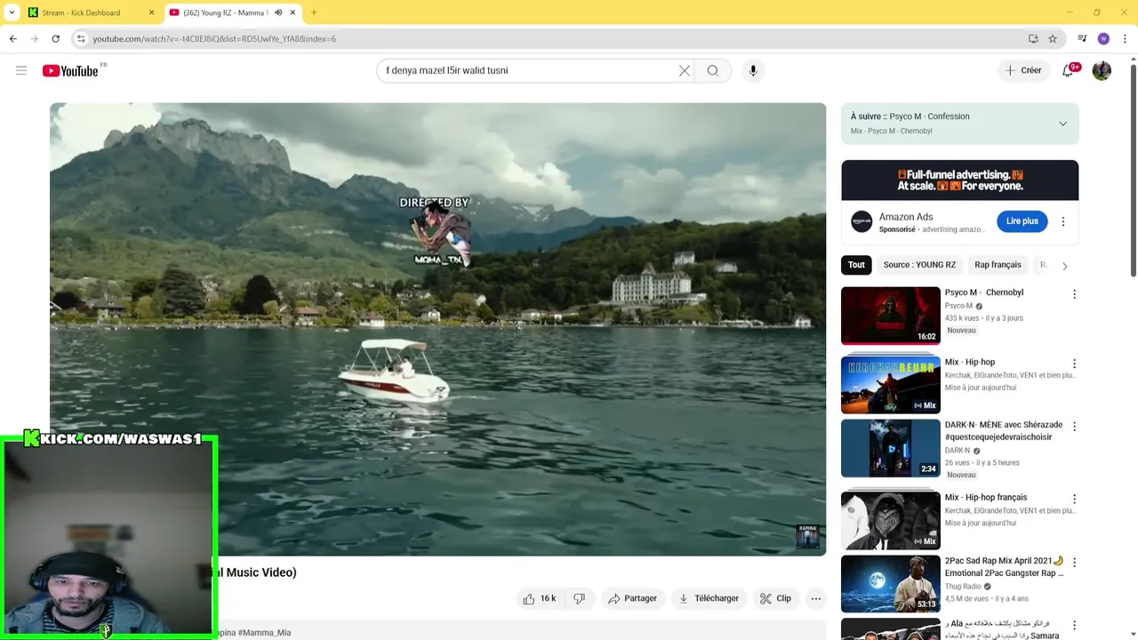Clear the search box with the X
The width and height of the screenshot is (1138, 640).
[685, 70]
